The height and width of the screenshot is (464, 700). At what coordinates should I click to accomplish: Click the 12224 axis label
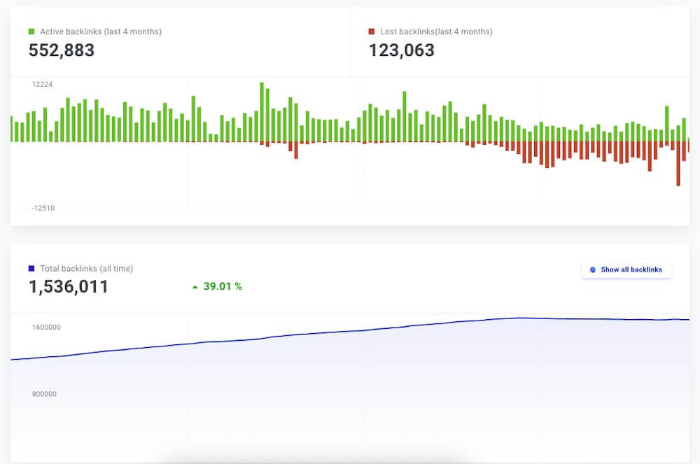(x=43, y=84)
